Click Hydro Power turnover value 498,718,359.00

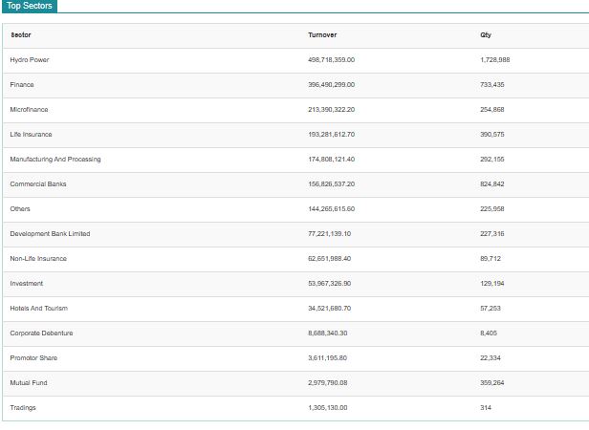[331, 60]
